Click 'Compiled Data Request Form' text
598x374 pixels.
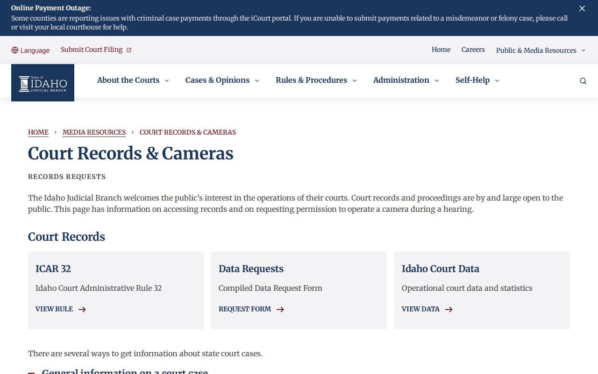pos(271,288)
